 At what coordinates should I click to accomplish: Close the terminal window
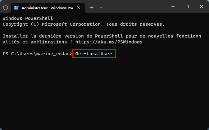[x=202, y=7]
